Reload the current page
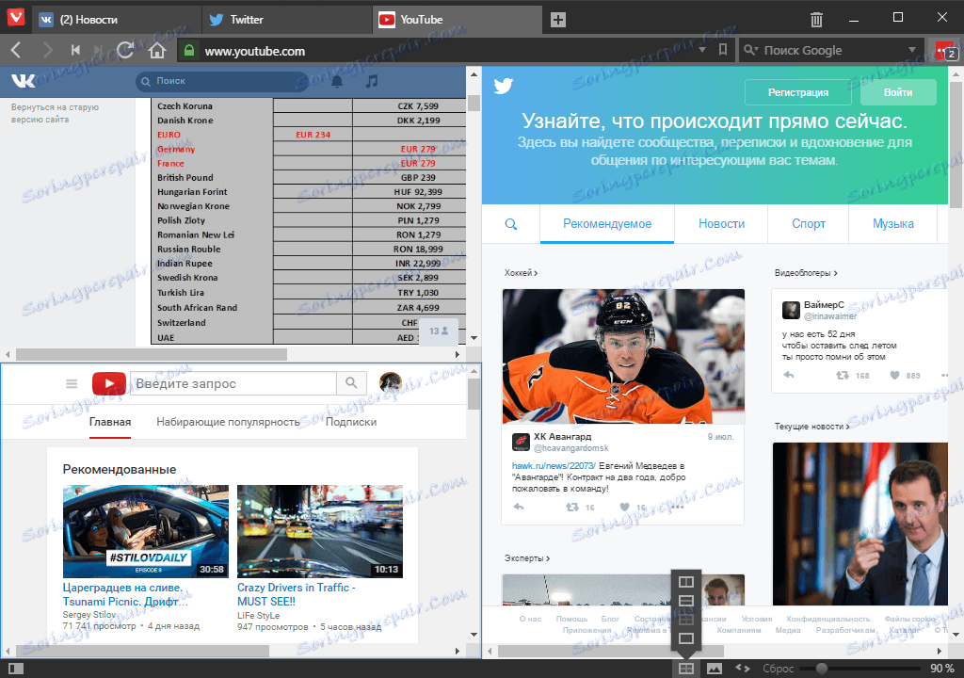The width and height of the screenshot is (964, 678). click(x=125, y=50)
